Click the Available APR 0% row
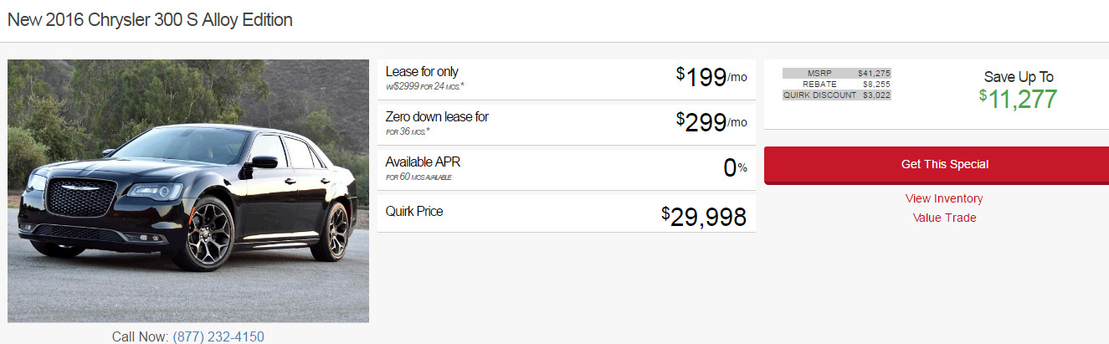The height and width of the screenshot is (344, 1109). [567, 170]
